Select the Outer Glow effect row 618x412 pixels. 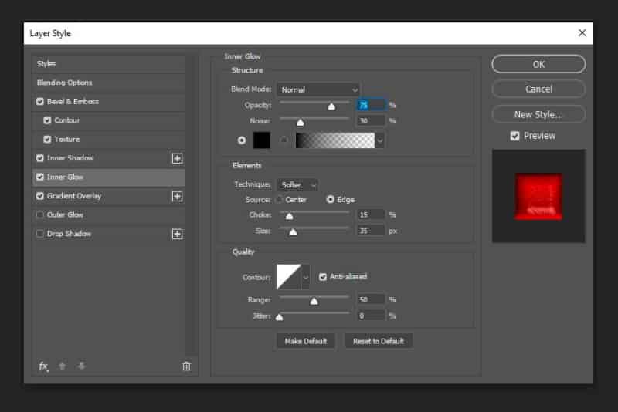click(109, 214)
